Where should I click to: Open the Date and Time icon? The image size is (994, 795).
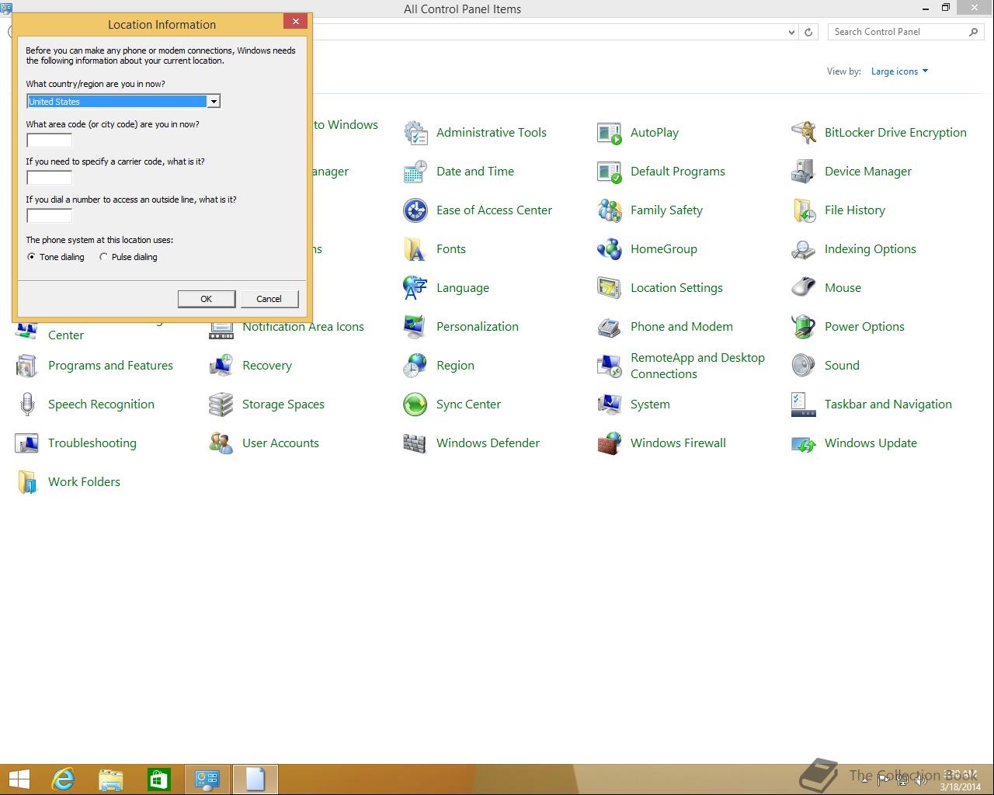point(415,172)
